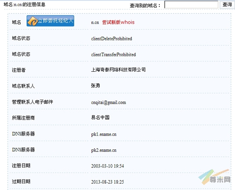Select the n.cn domain name text
Image resolution: width=235 pixels, height=190 pixels.
[95, 23]
